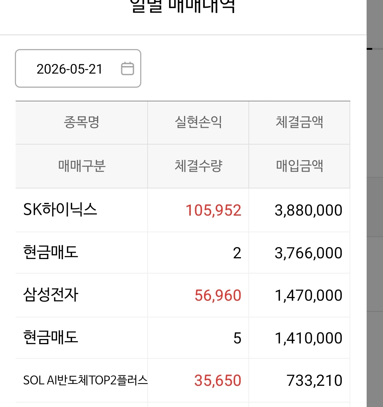
Task: Select the 삼성전자 stock name
Action: 51,295
